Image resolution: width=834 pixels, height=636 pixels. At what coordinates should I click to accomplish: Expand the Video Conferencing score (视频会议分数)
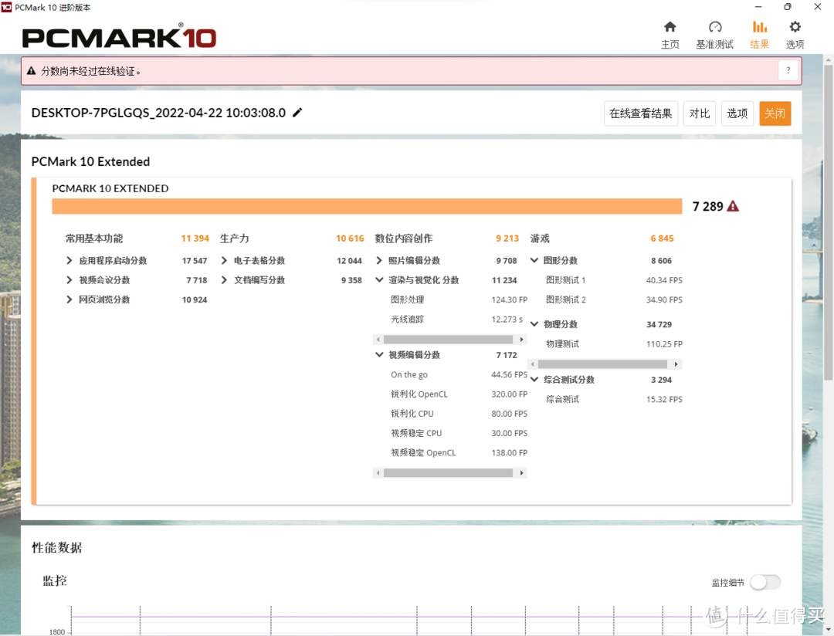click(x=69, y=279)
